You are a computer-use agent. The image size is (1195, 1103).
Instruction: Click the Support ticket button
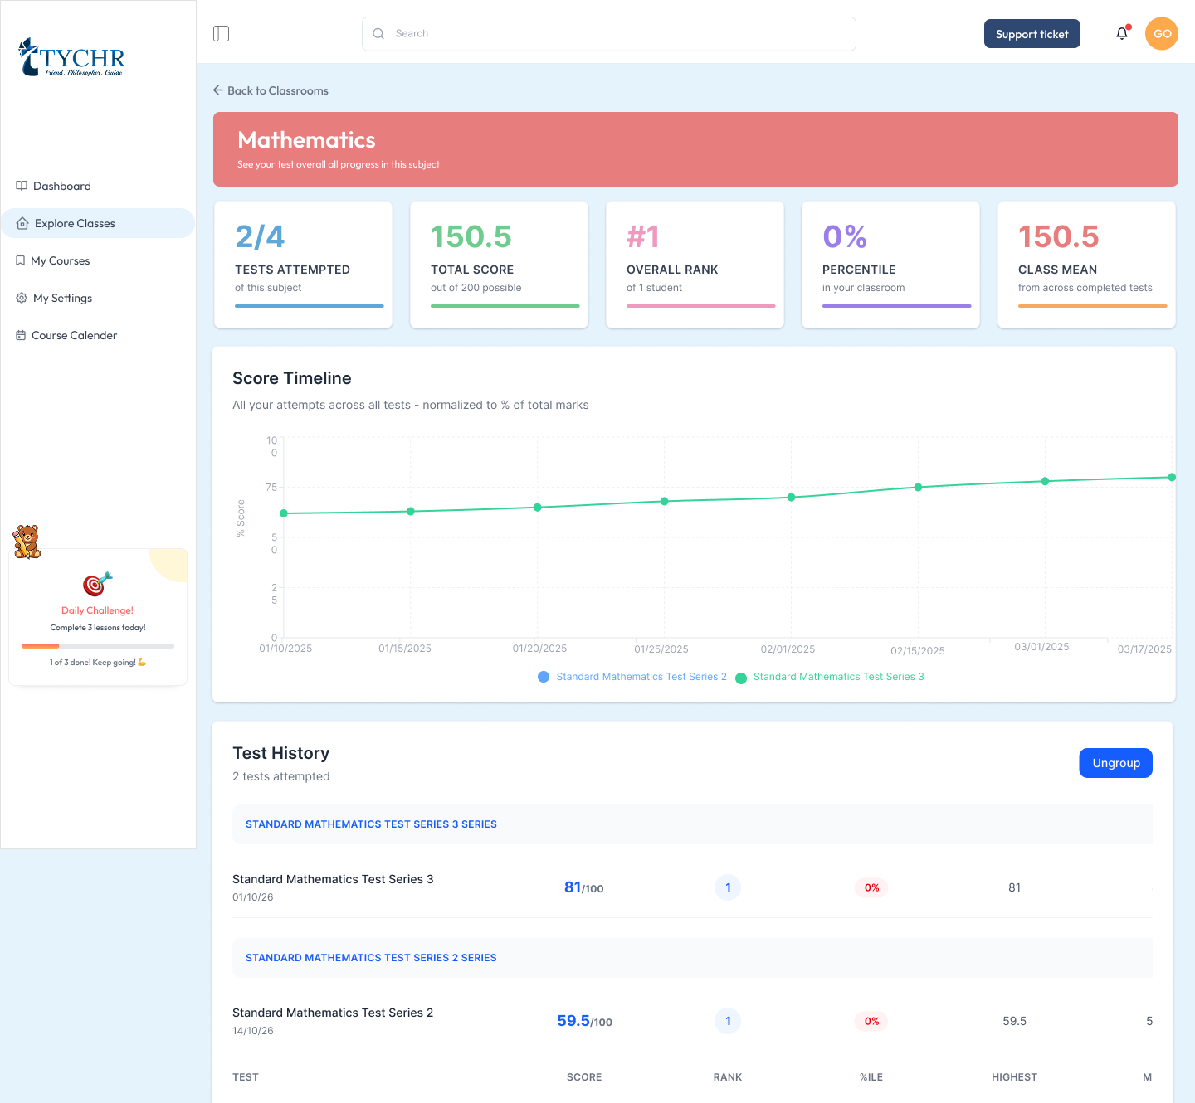tap(1032, 34)
